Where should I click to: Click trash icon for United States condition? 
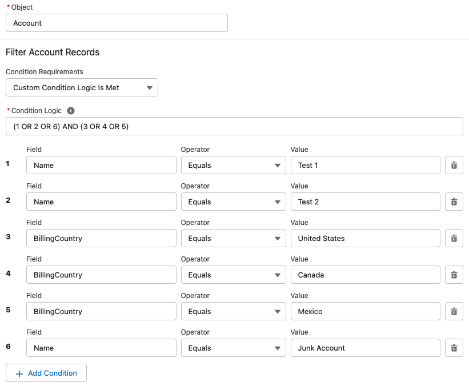coord(454,238)
